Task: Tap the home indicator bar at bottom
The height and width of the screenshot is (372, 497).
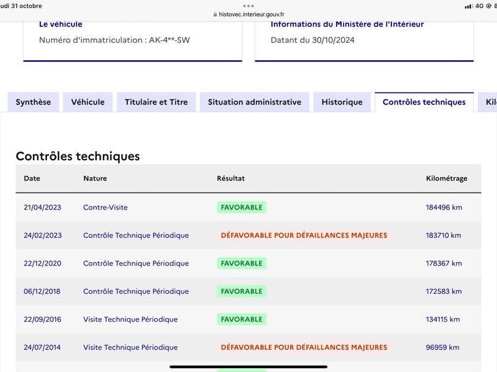Action: [248, 367]
